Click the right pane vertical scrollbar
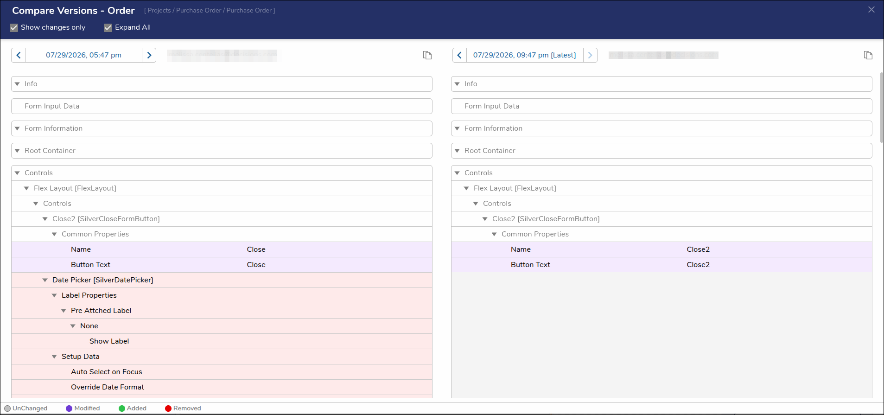The height and width of the screenshot is (415, 884). pos(881,108)
